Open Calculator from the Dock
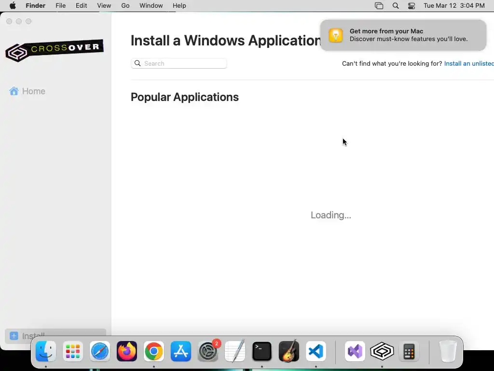 (x=409, y=351)
